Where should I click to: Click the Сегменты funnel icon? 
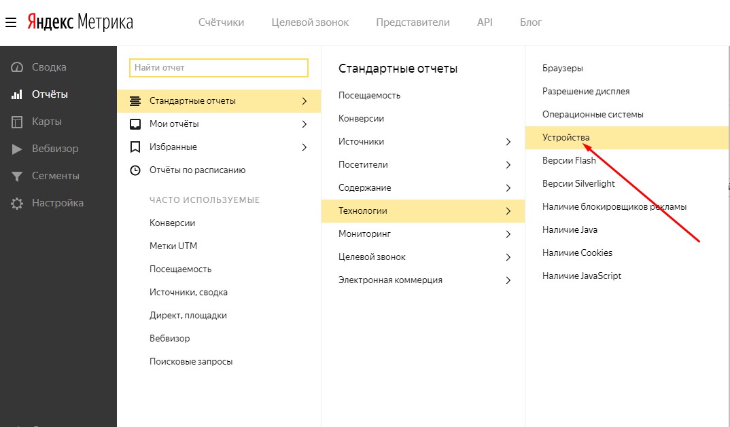click(x=17, y=177)
